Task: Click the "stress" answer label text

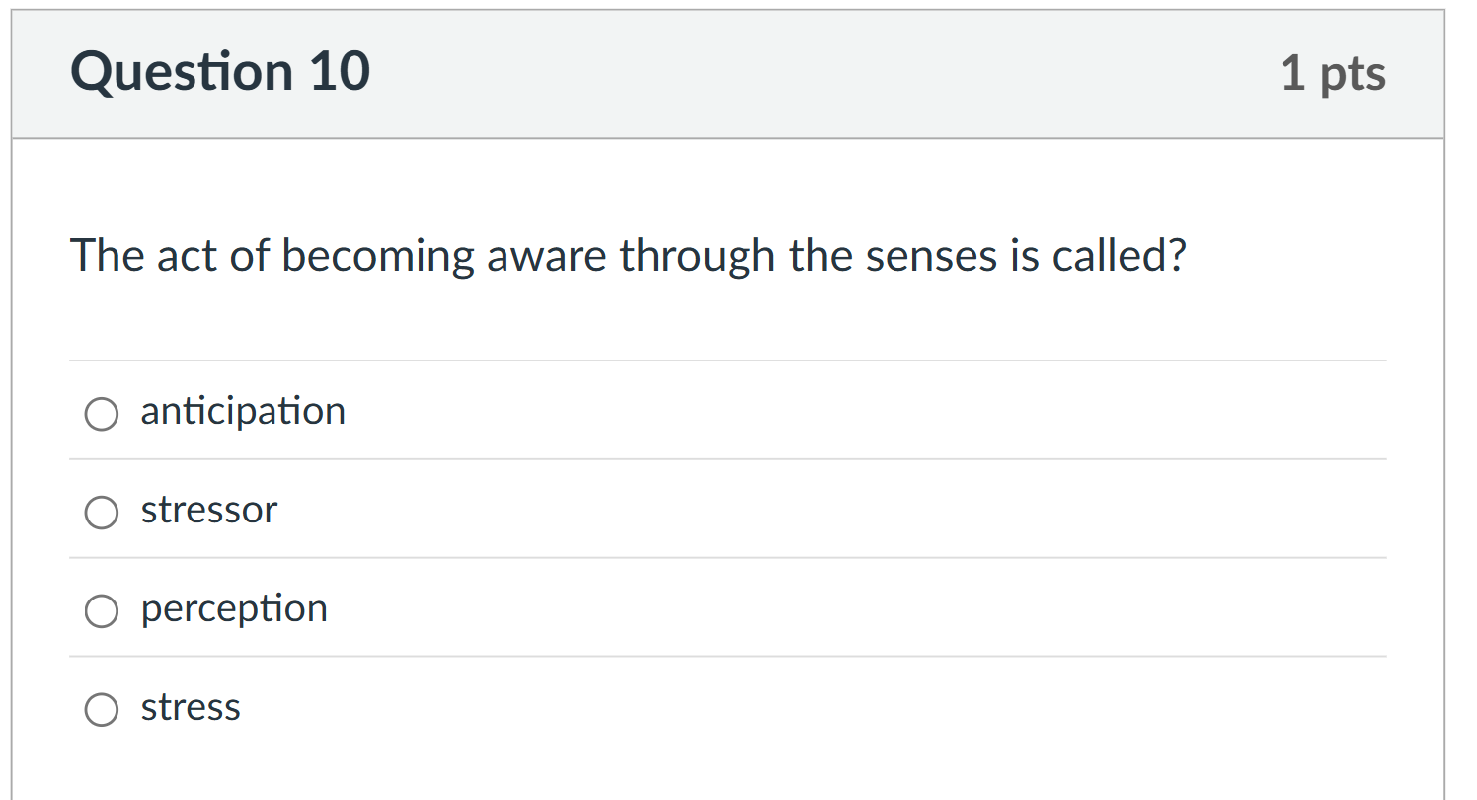Action: coord(191,708)
